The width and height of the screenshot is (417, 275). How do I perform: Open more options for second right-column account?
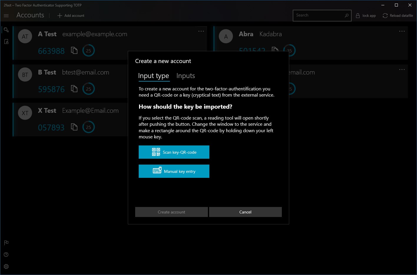coord(402,69)
